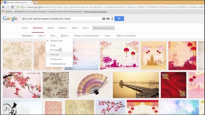Image resolution: width=205 pixels, height=115 pixels.
Task: Click the browser forward arrow
Action: (8, 7)
